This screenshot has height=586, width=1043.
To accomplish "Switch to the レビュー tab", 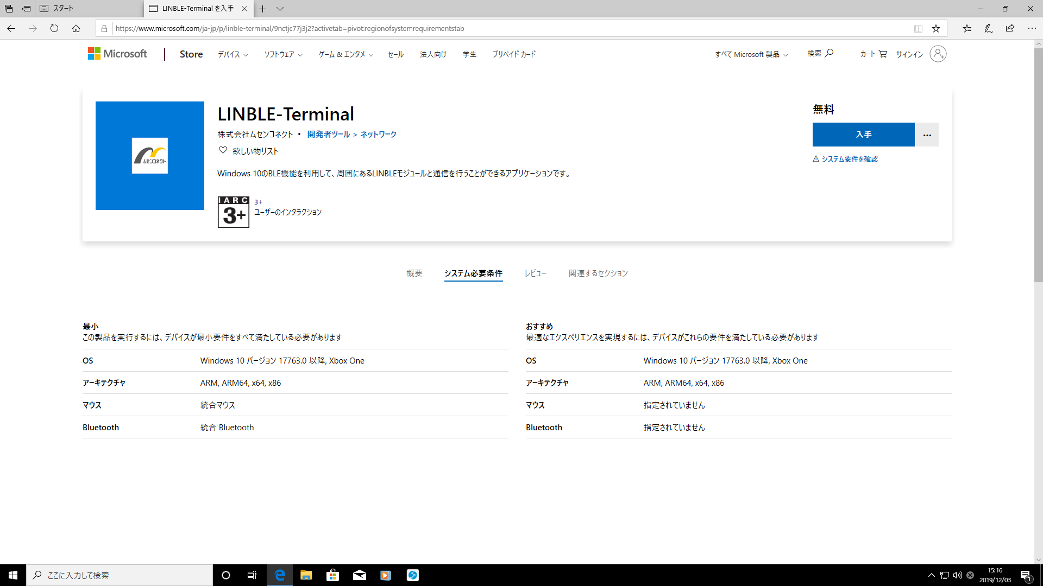I will click(x=535, y=273).
